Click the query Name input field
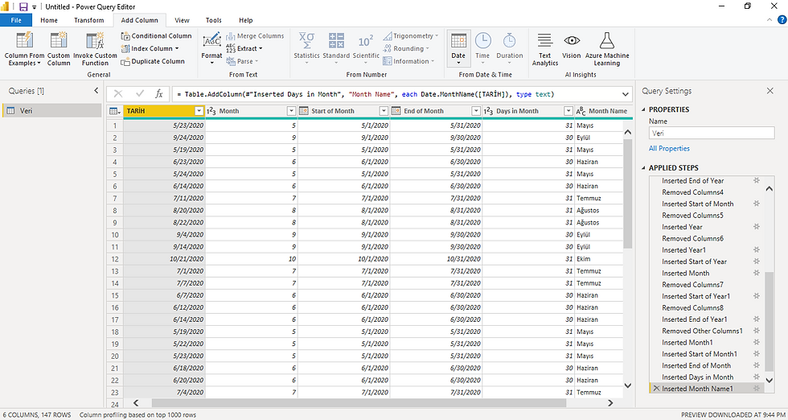 tap(711, 134)
